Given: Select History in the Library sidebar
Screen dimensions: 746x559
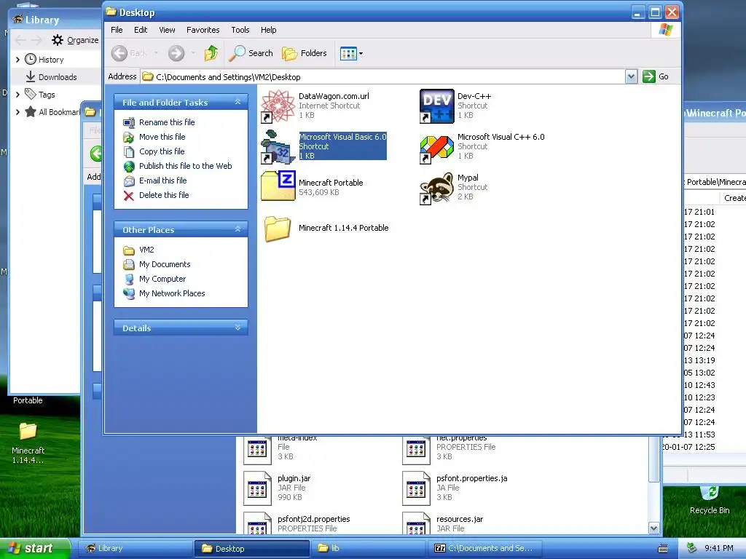Looking at the screenshot, I should tap(51, 60).
